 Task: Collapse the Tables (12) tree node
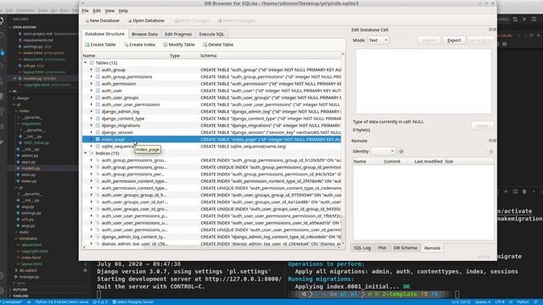point(86,63)
